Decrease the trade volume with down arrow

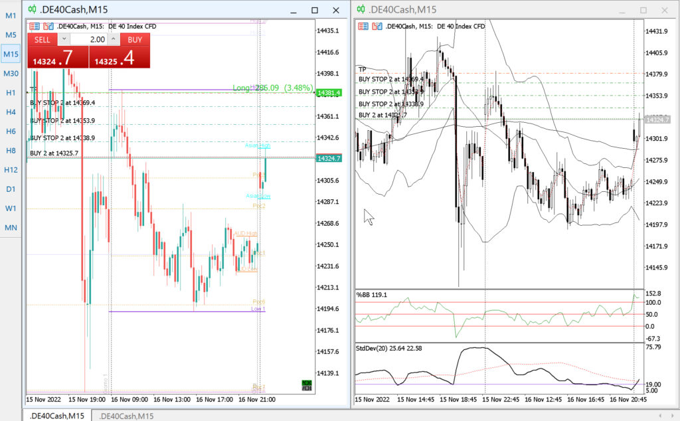pos(64,39)
